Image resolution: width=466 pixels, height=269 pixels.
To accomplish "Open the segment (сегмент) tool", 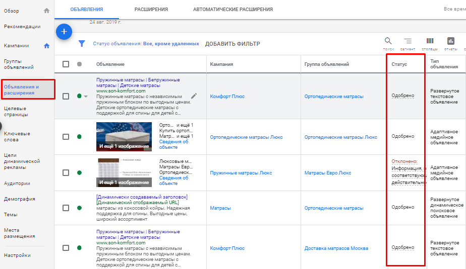I will click(407, 41).
